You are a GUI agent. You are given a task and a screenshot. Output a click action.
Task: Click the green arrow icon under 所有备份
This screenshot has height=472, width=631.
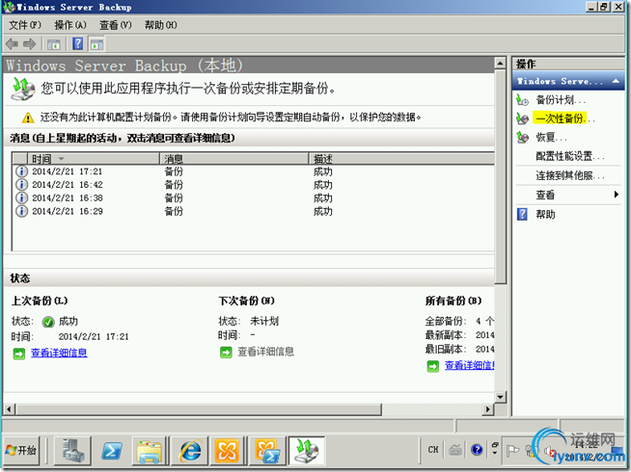432,366
